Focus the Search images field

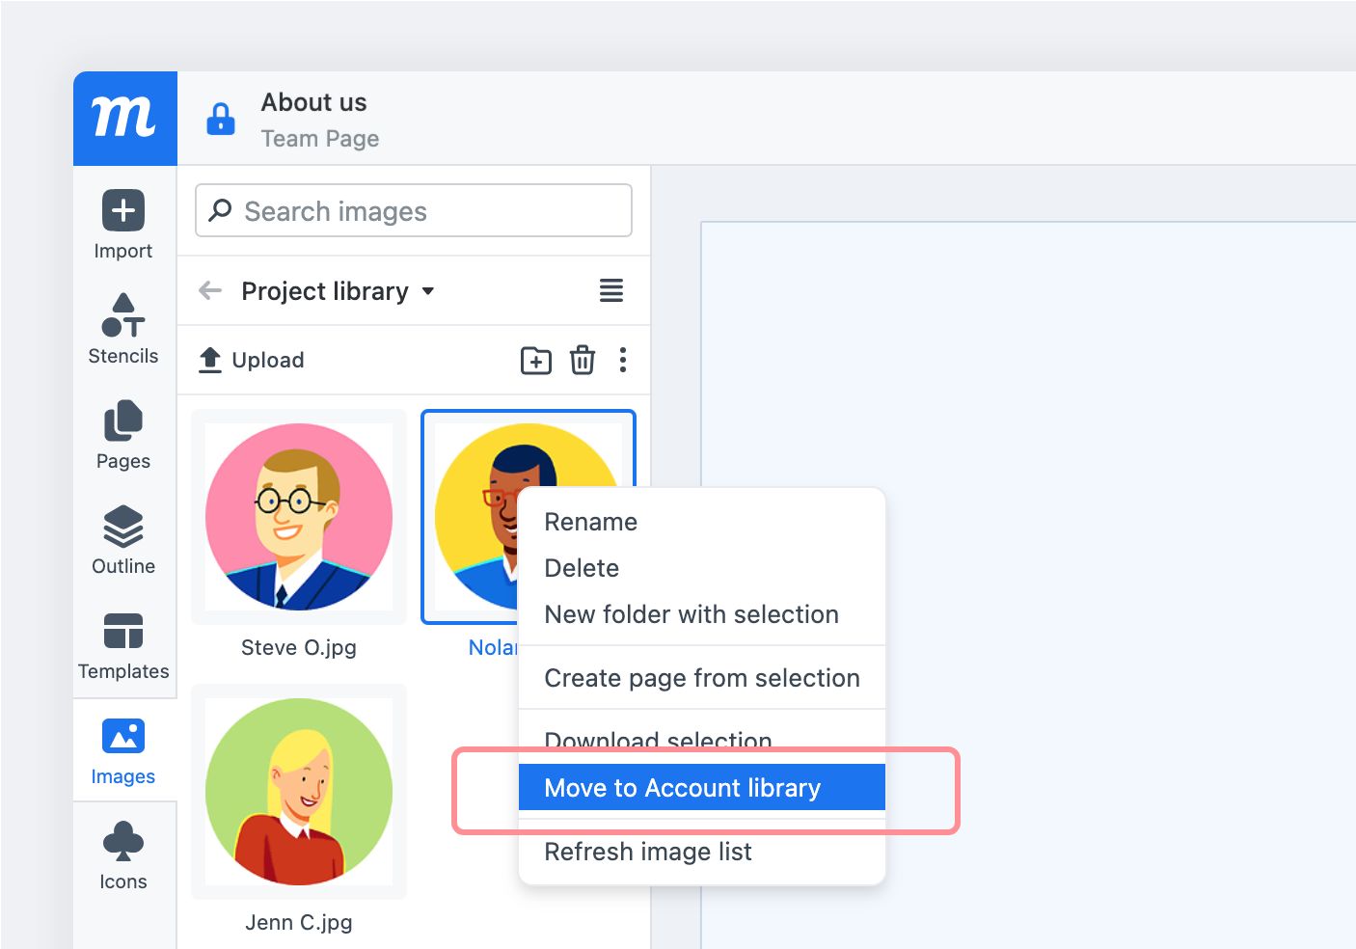[414, 210]
